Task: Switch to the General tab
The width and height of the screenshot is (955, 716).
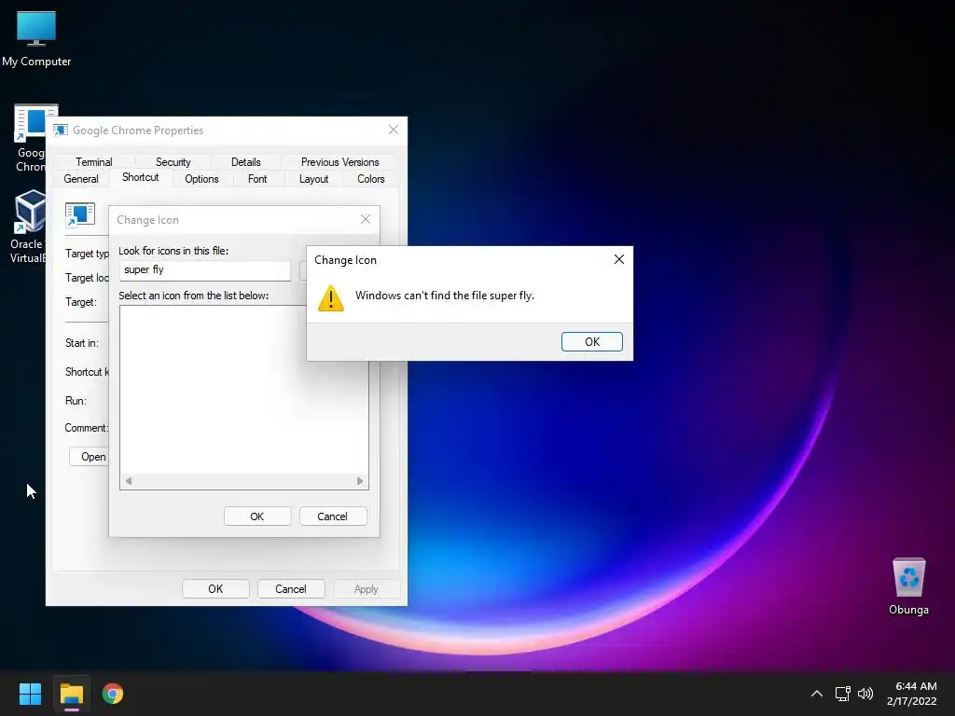Action: 81,179
